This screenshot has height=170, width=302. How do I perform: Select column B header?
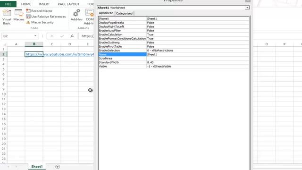34,44
